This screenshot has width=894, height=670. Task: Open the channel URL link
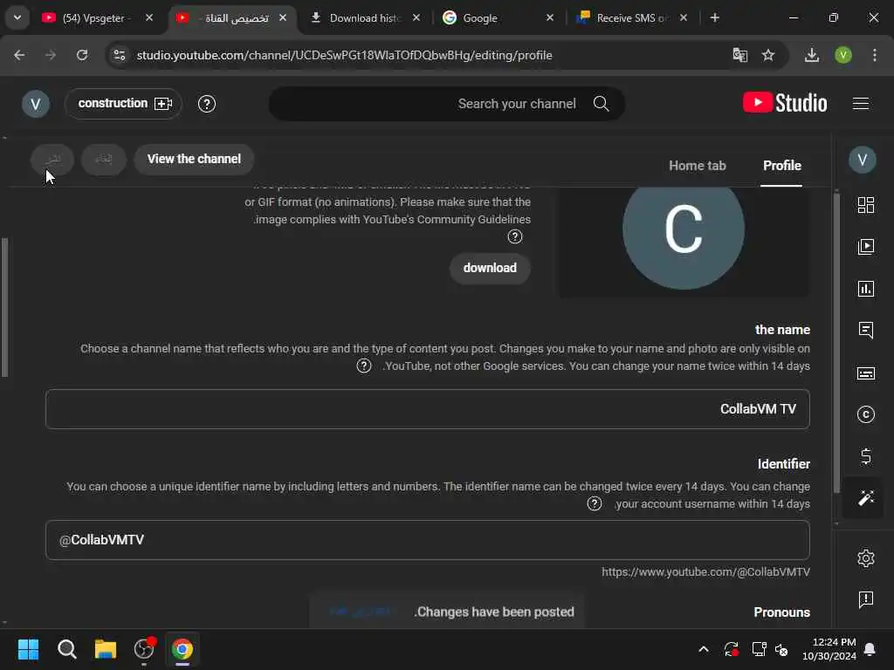pyautogui.click(x=705, y=572)
